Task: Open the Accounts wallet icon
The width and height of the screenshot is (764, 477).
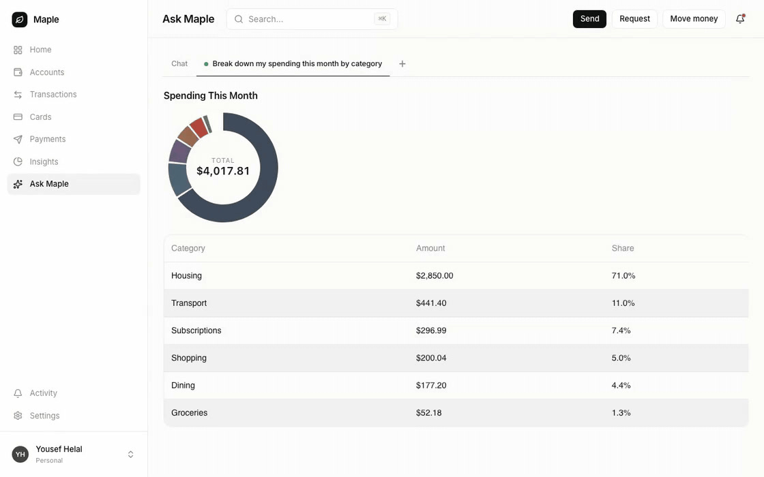Action: (x=18, y=72)
